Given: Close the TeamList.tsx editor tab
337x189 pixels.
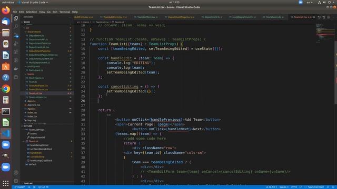Looking at the screenshot, I should click(314, 17).
